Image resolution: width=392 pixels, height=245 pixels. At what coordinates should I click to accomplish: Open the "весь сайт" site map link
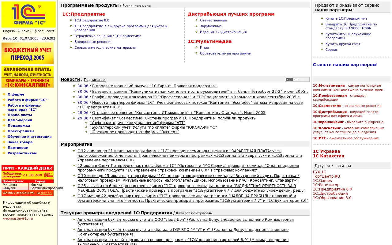click(46, 31)
